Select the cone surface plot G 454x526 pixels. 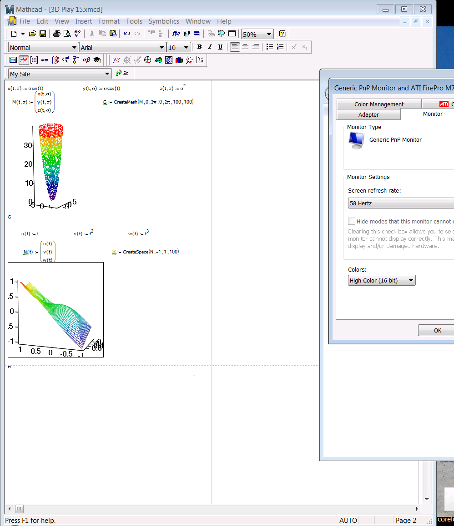coord(50,166)
